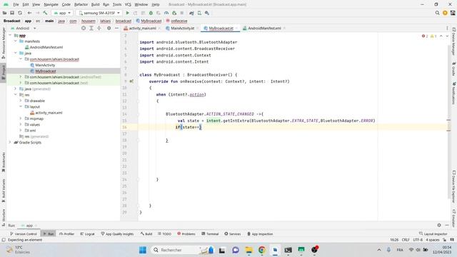The width and height of the screenshot is (457, 257).
Task: Run the app with the green play icon
Action: pyautogui.click(x=127, y=13)
